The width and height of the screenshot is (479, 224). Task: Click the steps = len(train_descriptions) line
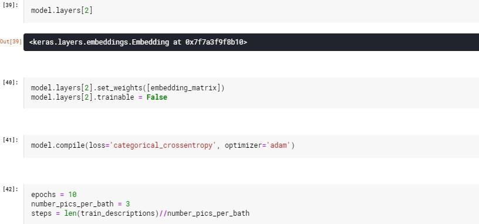click(x=140, y=213)
